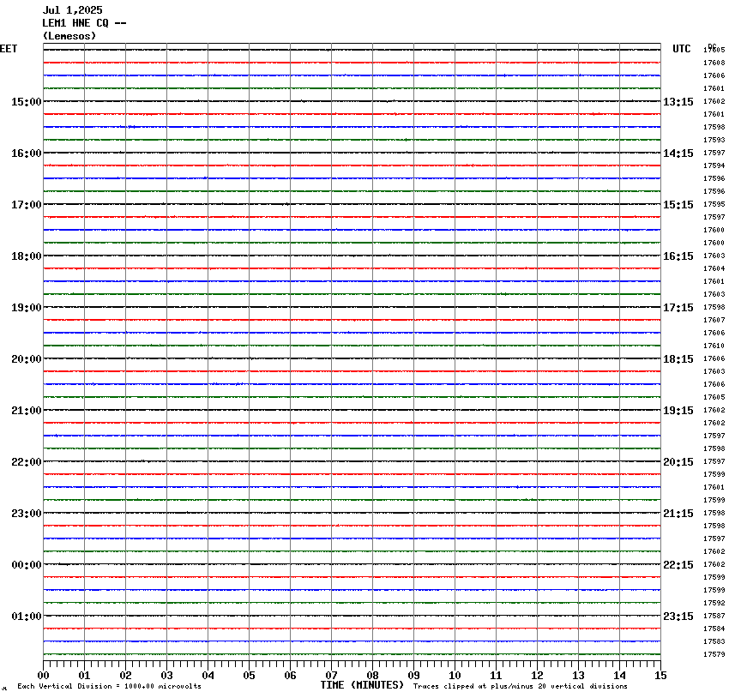Click the location label "(Lemesos)"
The width and height of the screenshot is (729, 698).
click(69, 36)
